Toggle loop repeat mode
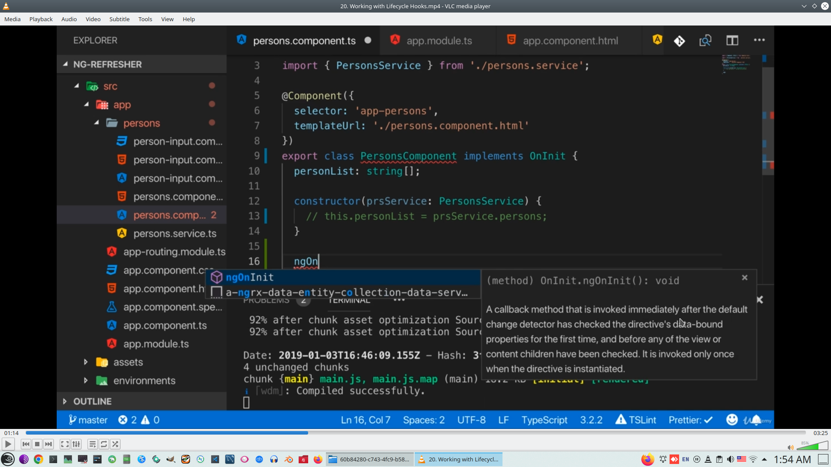 point(104,444)
